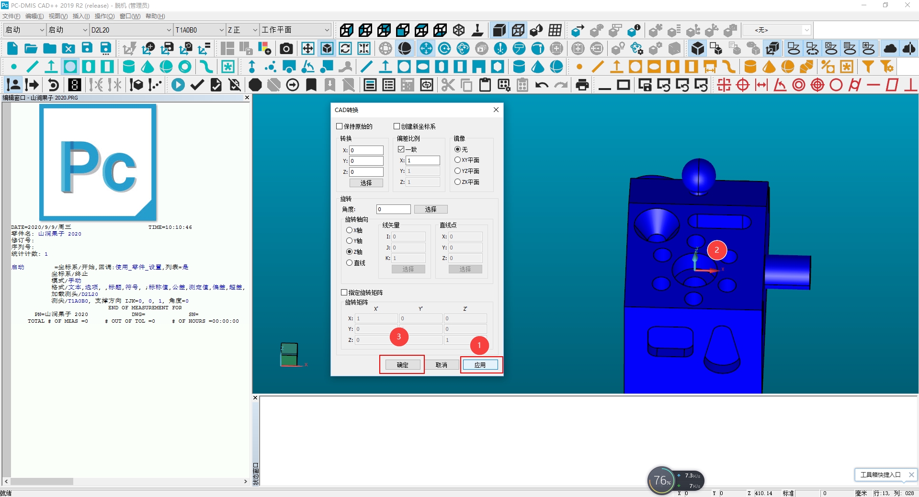Click the Undo arrow icon
The width and height of the screenshot is (919, 497).
pyautogui.click(x=542, y=85)
